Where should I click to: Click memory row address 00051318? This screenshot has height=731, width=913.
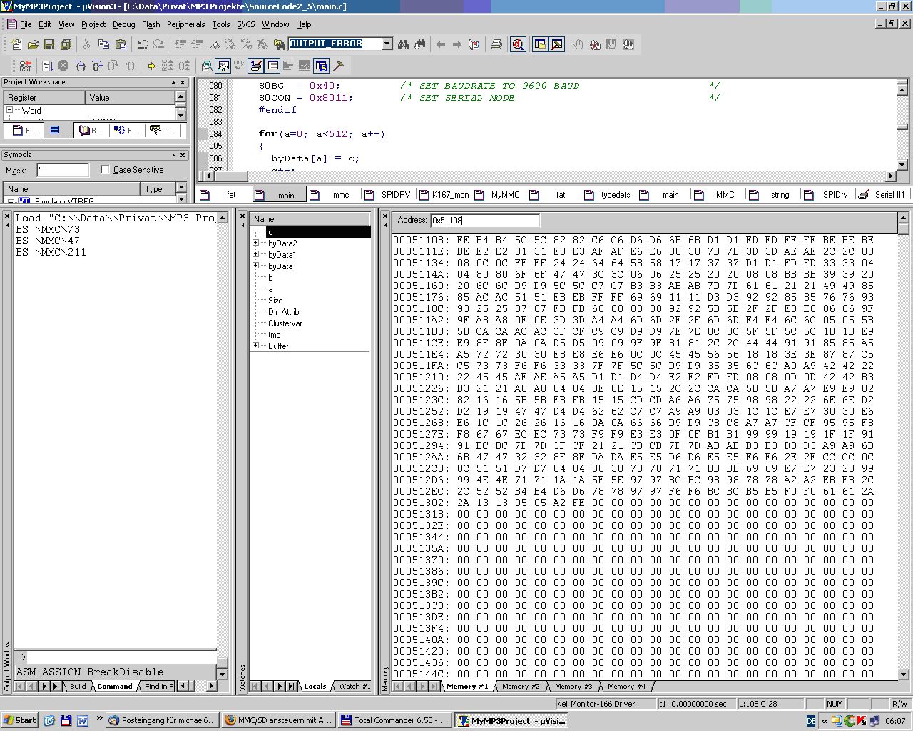(x=422, y=514)
